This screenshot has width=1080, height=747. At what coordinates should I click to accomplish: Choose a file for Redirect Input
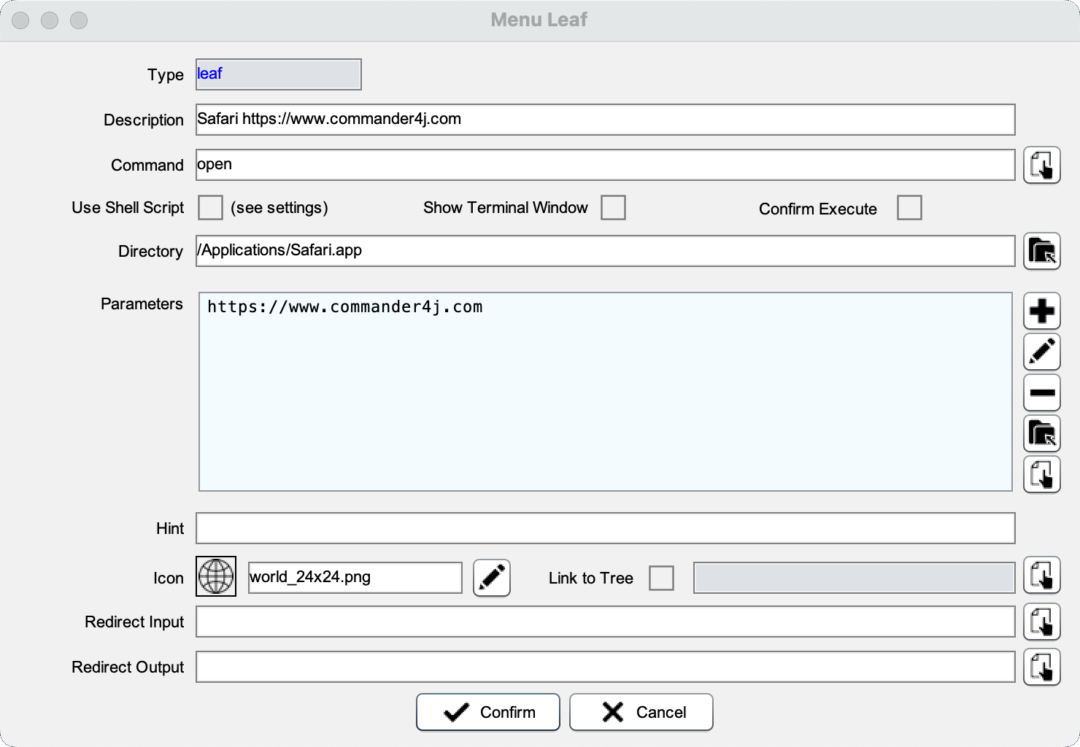click(x=1041, y=622)
